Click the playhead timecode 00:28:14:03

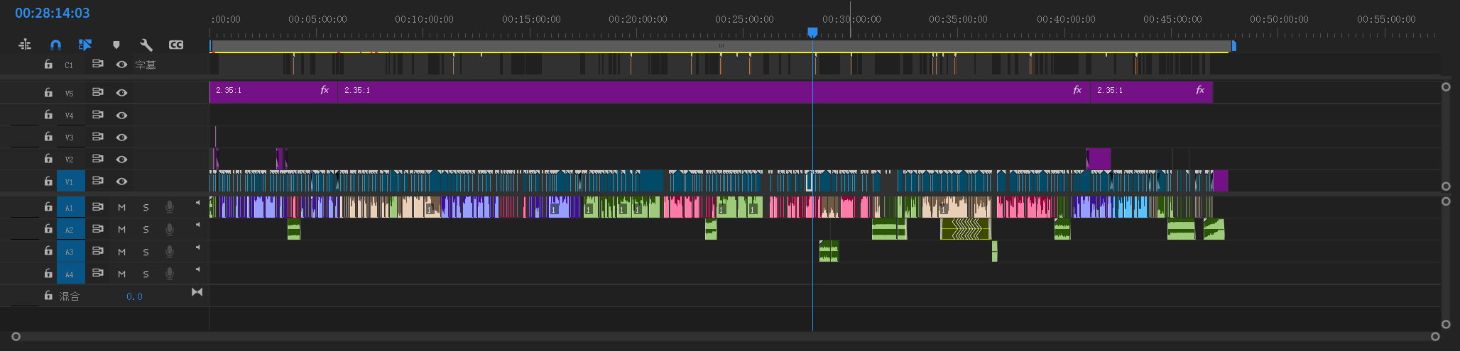tap(53, 13)
